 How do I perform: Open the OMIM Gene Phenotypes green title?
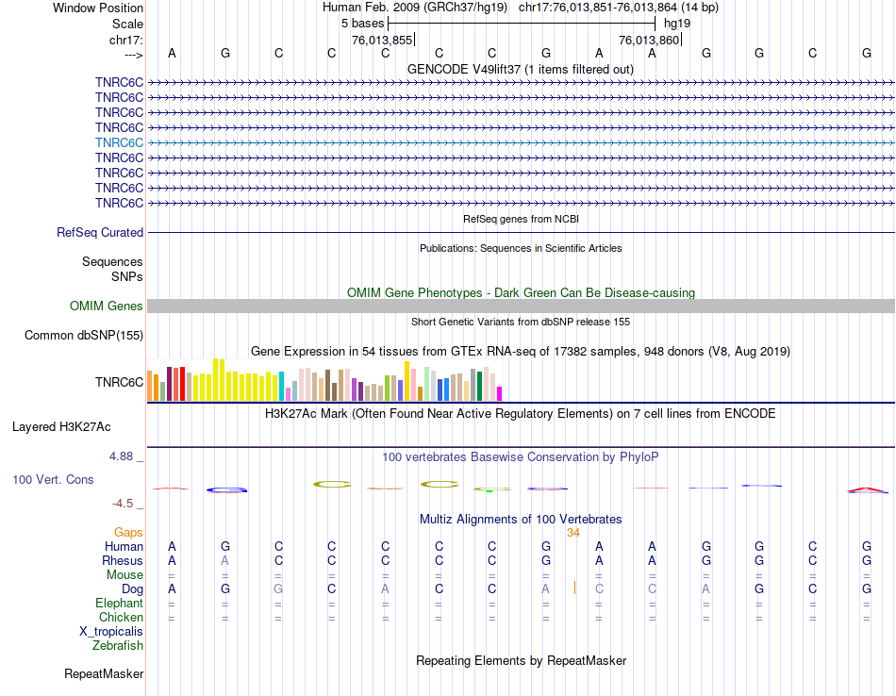coord(522,292)
